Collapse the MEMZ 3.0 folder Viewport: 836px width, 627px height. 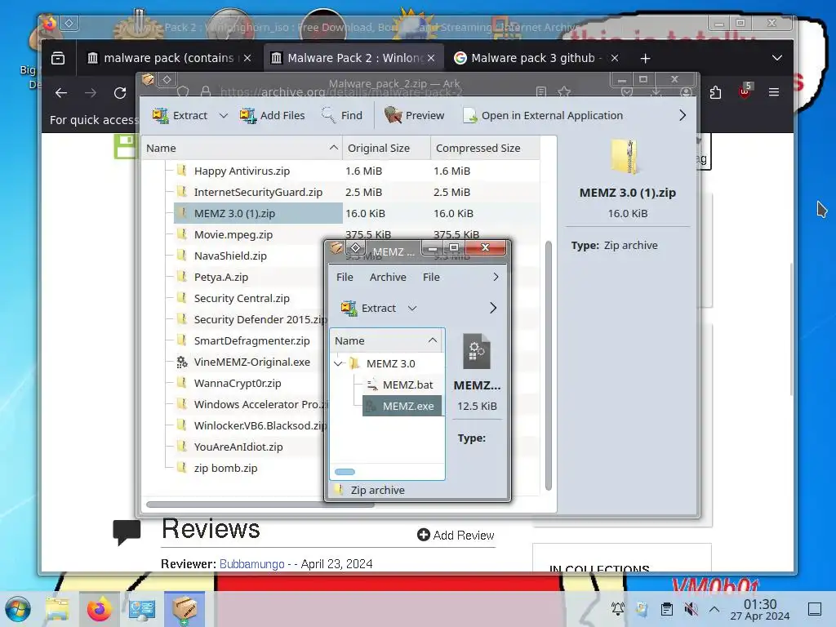(339, 363)
